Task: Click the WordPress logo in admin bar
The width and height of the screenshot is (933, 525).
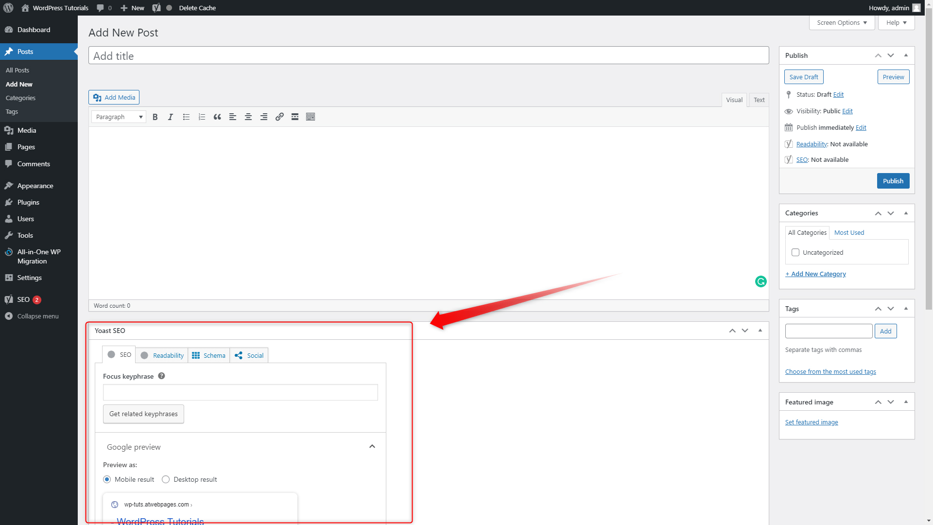Action: point(8,8)
